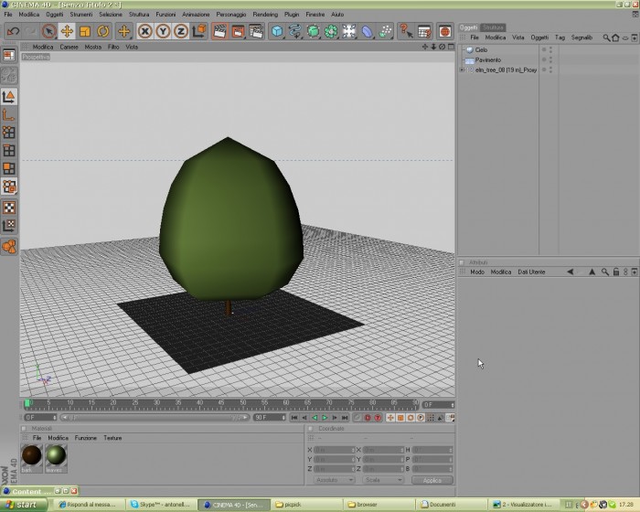Open the picpick taskbar folder
Image resolution: width=640 pixels, height=512 pixels.
tap(306, 505)
